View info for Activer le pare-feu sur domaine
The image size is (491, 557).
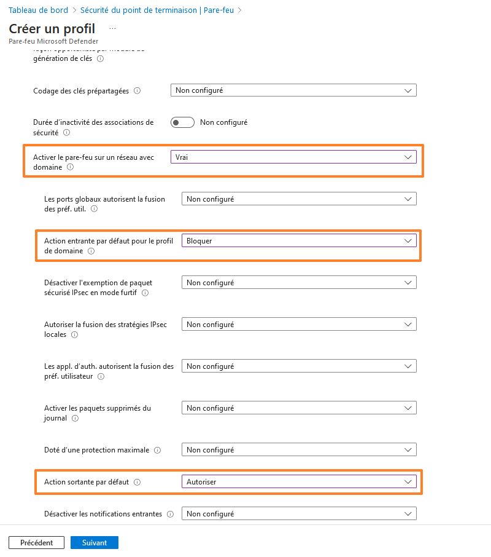[70, 167]
